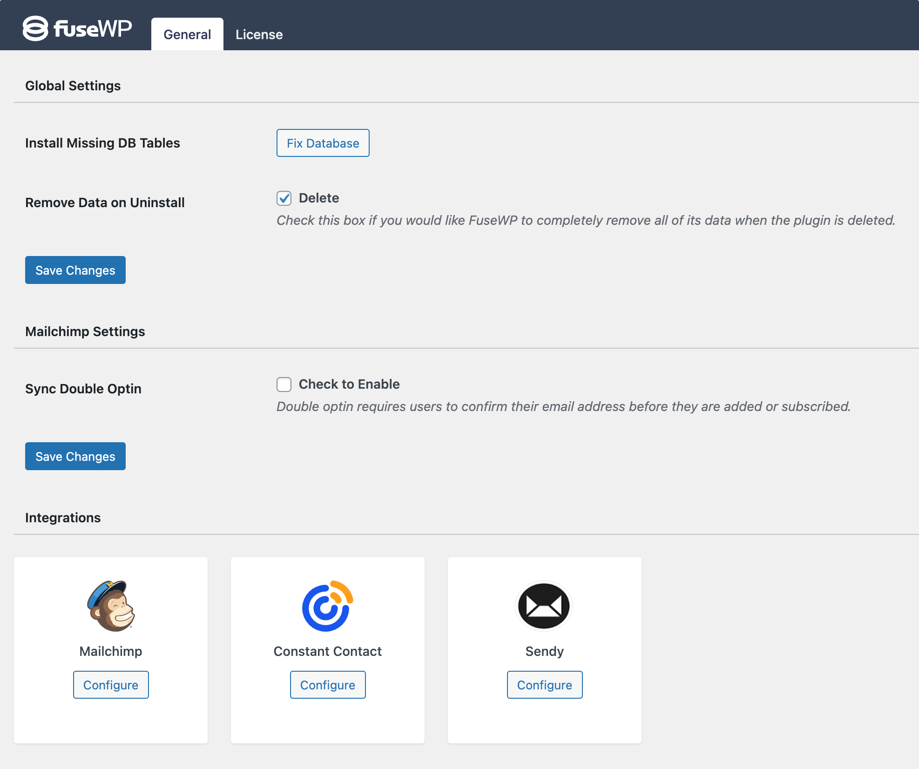This screenshot has height=769, width=919.
Task: Save changes under Global Settings
Action: 75,270
